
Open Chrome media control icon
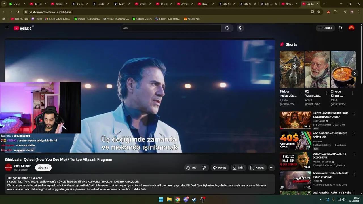click(x=345, y=12)
